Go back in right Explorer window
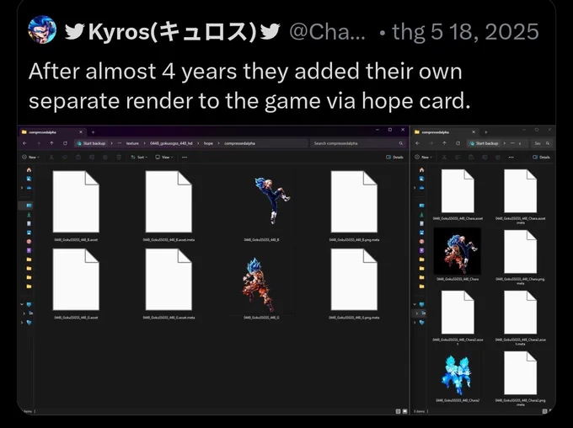The height and width of the screenshot is (428, 573). (x=417, y=143)
